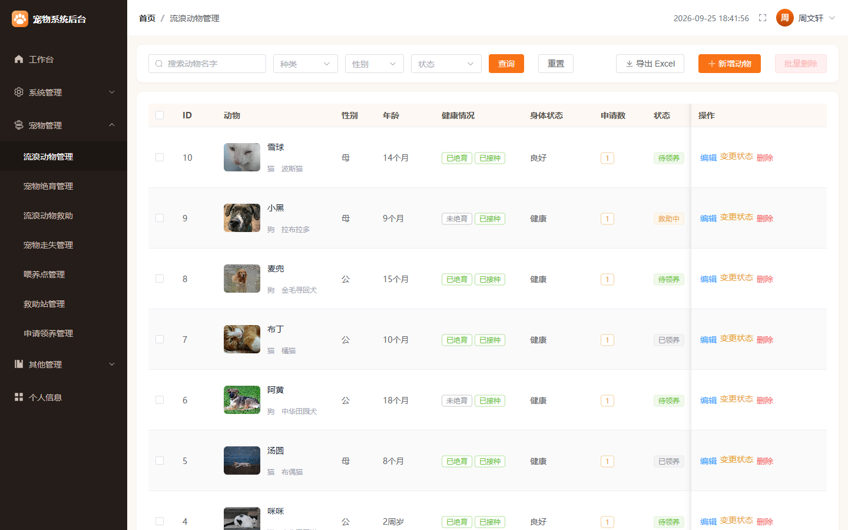Click the paw logo icon in sidebar
Image resolution: width=848 pixels, height=530 pixels.
coord(20,19)
